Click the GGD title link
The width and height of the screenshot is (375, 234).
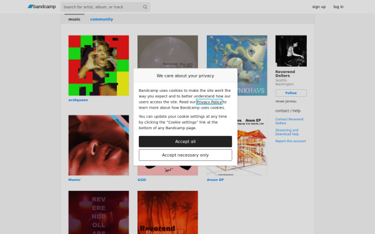pos(142,180)
